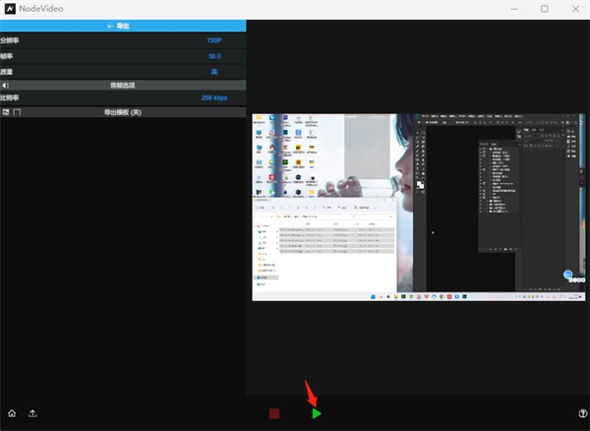Click the speaker icon in audio options
Screen dimensions: 590x431
(6, 86)
